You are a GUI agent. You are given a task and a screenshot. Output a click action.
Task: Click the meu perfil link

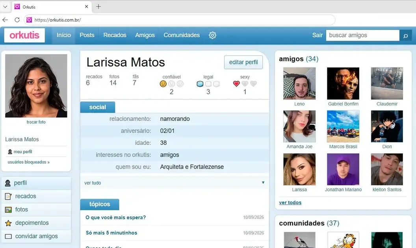[23, 152]
